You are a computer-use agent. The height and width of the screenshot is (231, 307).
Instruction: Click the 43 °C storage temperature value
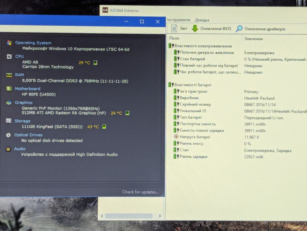point(93,127)
